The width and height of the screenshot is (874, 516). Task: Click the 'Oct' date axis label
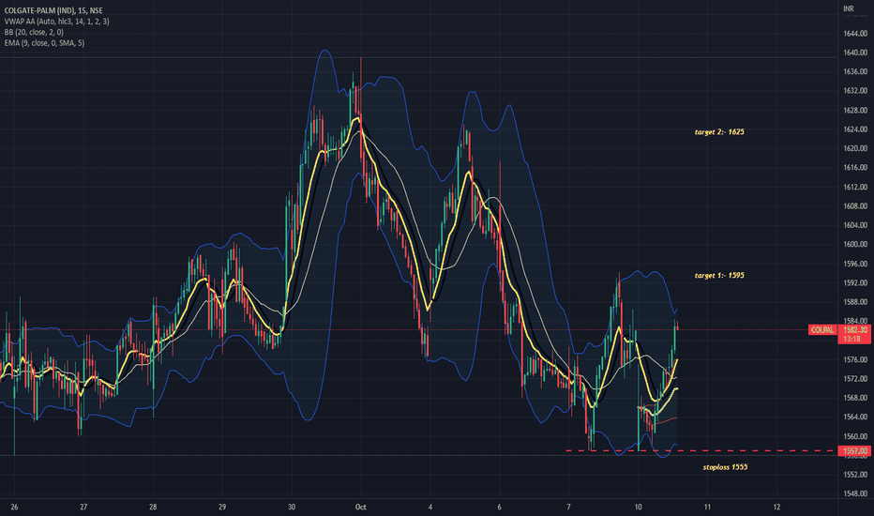tap(361, 507)
